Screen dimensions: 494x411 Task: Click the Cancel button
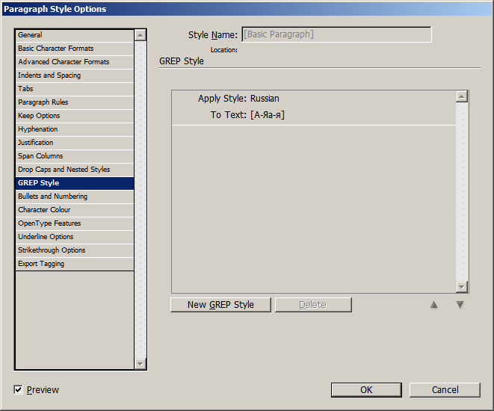(445, 390)
